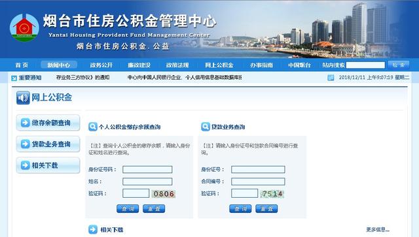Click the 贷款业务查询 panel heading text
The width and height of the screenshot is (419, 237).
(x=228, y=127)
